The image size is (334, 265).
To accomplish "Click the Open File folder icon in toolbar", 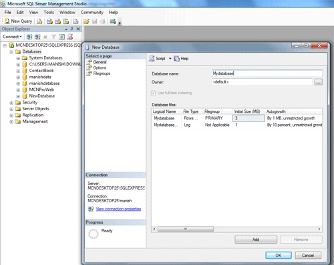I will (86, 21).
